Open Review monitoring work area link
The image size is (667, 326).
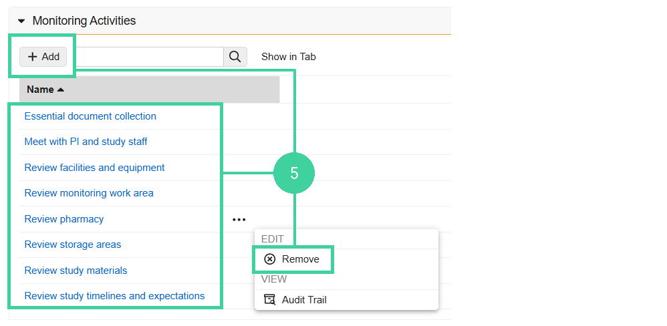point(89,193)
